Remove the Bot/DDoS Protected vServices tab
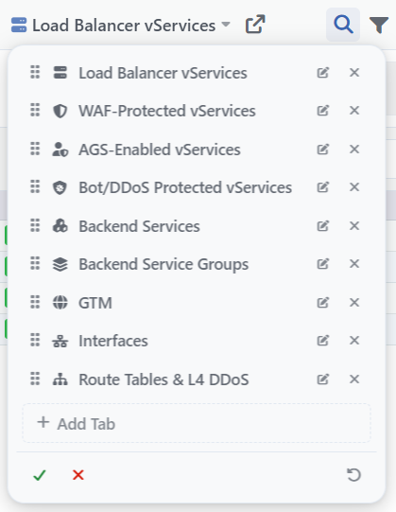The height and width of the screenshot is (512, 396). [354, 187]
